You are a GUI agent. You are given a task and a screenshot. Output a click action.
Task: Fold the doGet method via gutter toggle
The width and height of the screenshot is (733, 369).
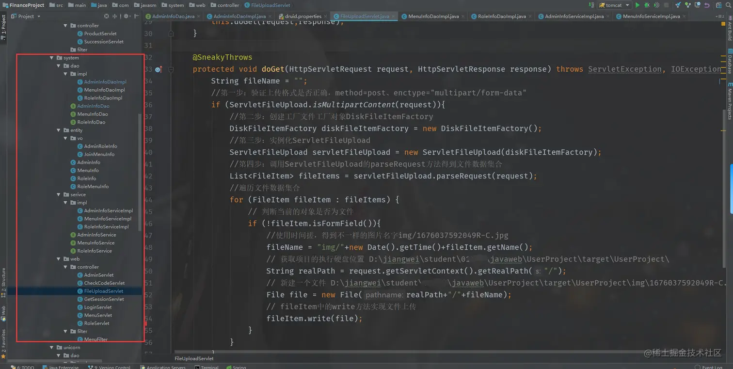171,69
